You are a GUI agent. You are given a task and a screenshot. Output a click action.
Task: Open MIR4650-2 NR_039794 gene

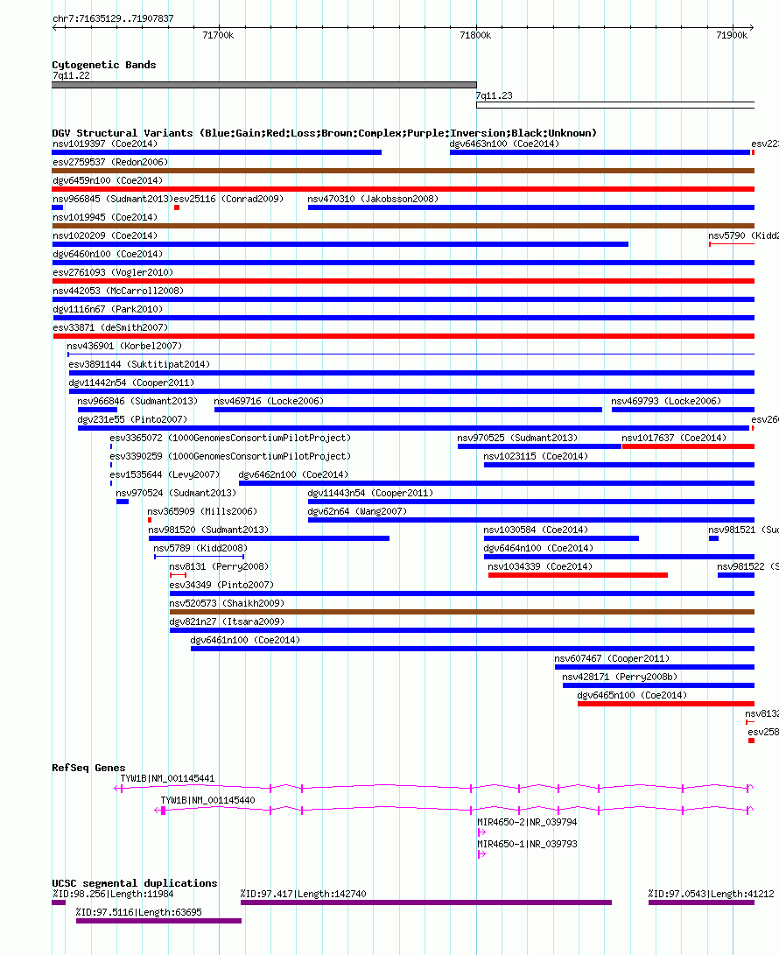coord(481,832)
